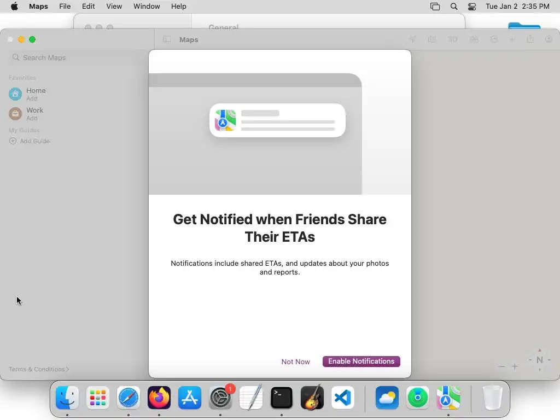Viewport: 560px width, 420px height.
Task: Open the Help menu
Action: point(179,7)
